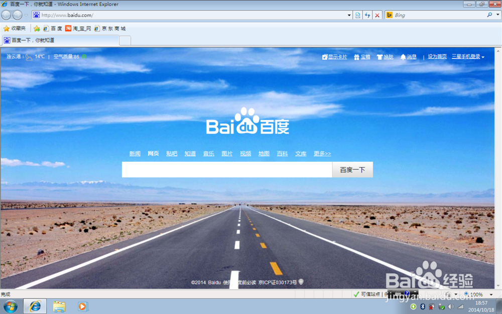
Task: Click the ©2014 Baidu footer text
Action: click(206, 282)
